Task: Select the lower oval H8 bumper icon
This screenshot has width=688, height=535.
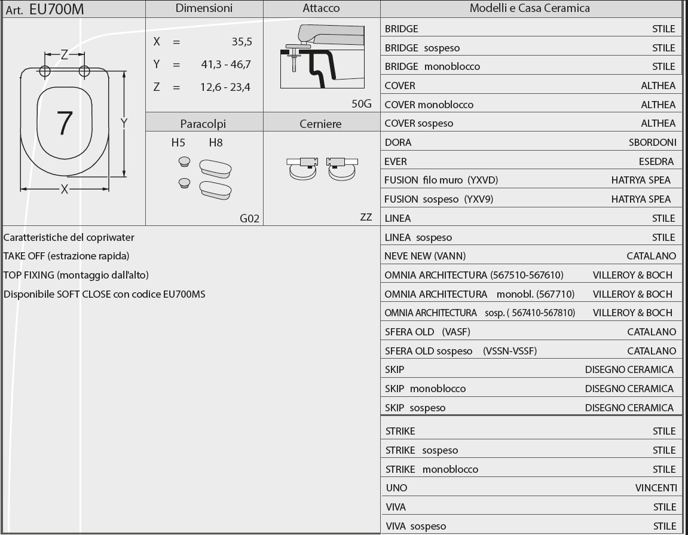Action: click(215, 189)
